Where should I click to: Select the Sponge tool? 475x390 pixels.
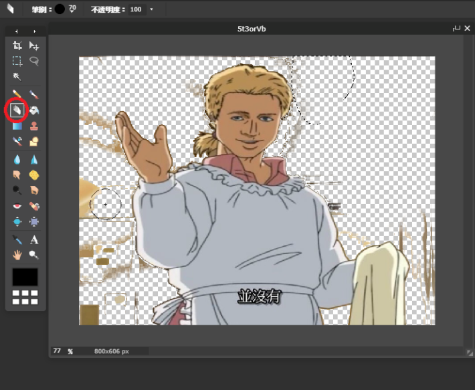34,175
